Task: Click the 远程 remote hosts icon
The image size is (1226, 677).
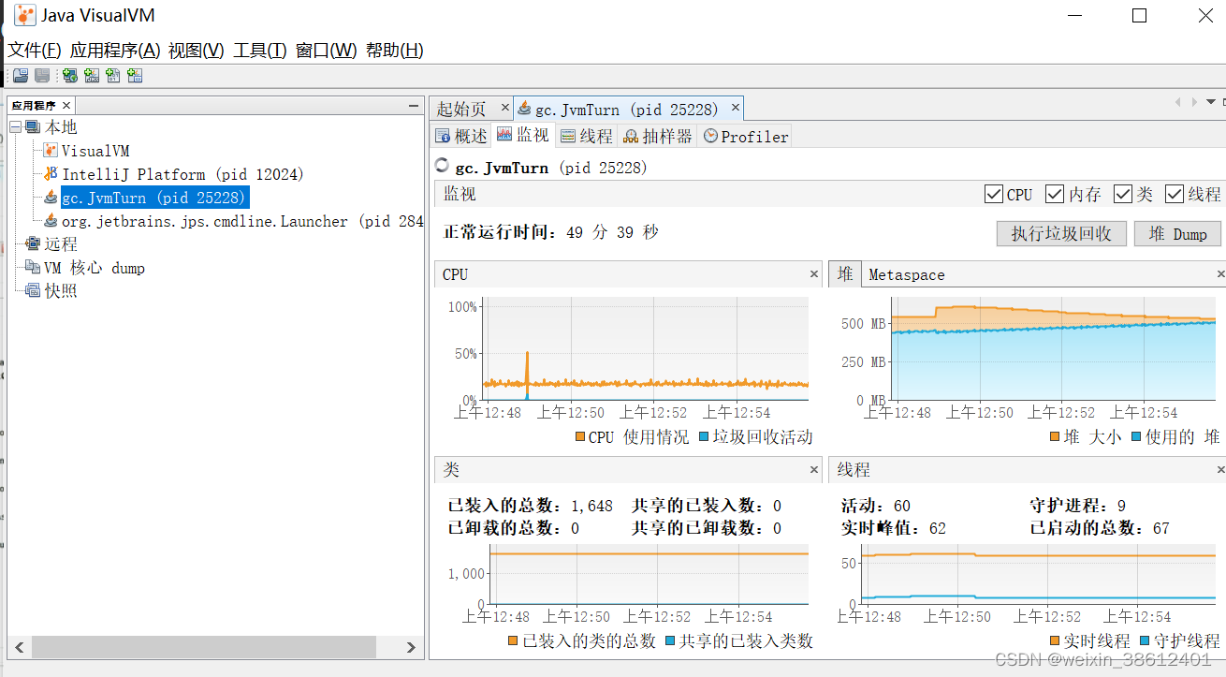Action: pyautogui.click(x=33, y=244)
